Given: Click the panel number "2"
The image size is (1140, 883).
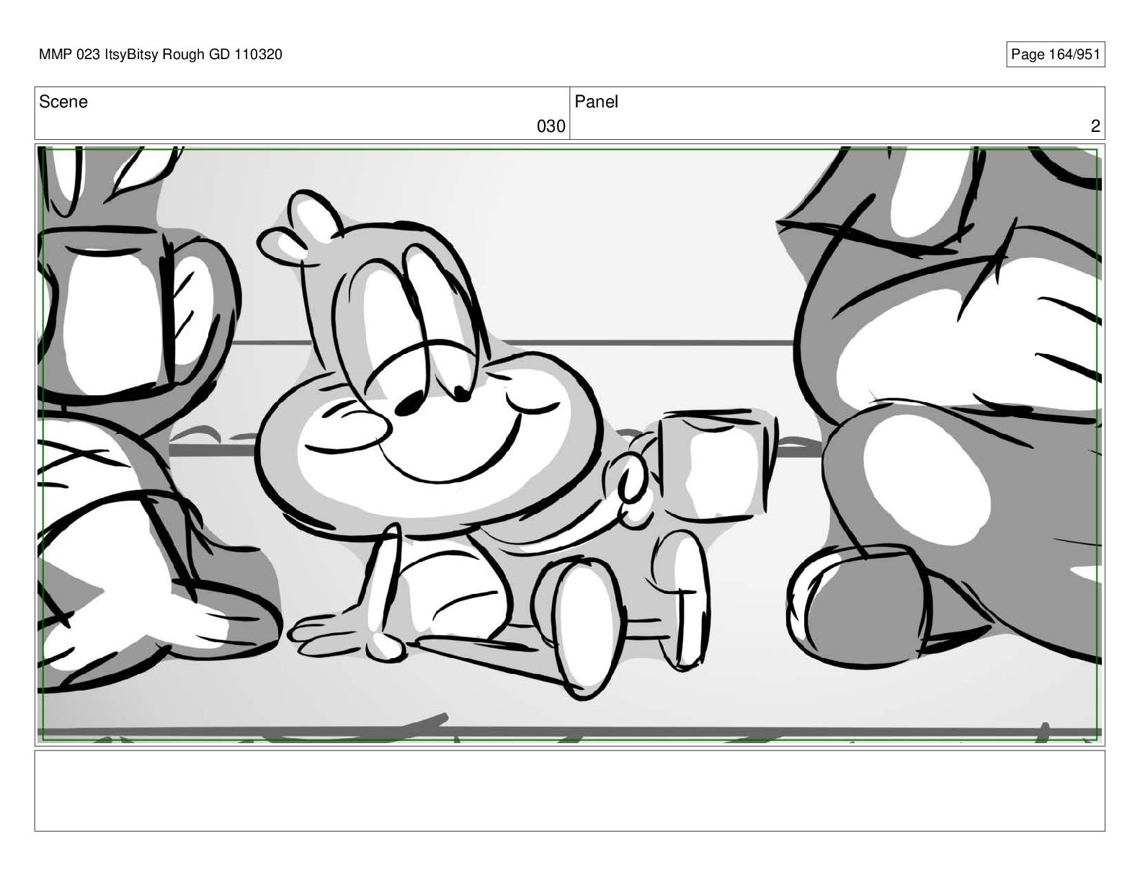Looking at the screenshot, I should [1095, 127].
